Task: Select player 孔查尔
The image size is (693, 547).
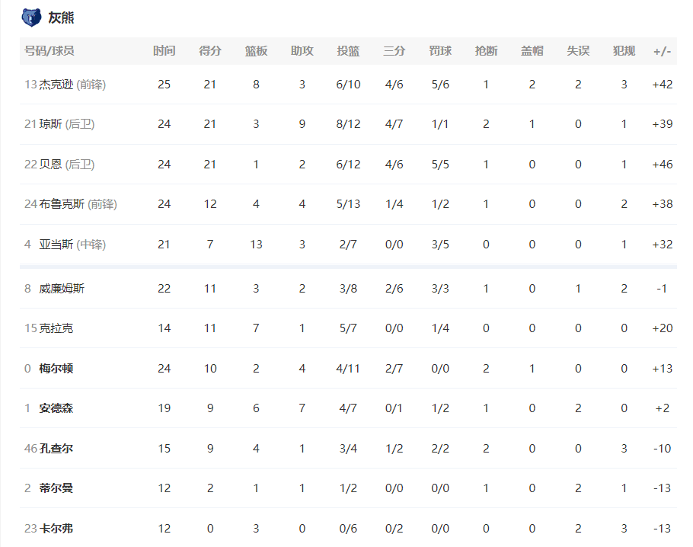Action: coord(56,449)
